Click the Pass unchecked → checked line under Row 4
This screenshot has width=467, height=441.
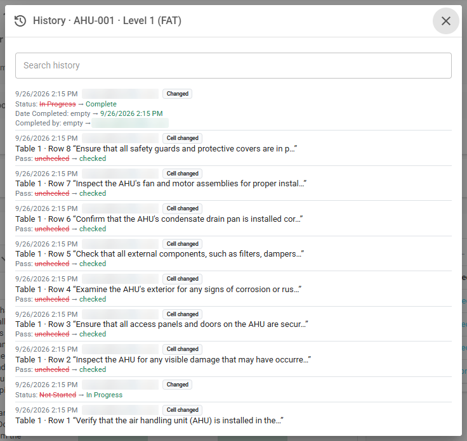(x=61, y=299)
